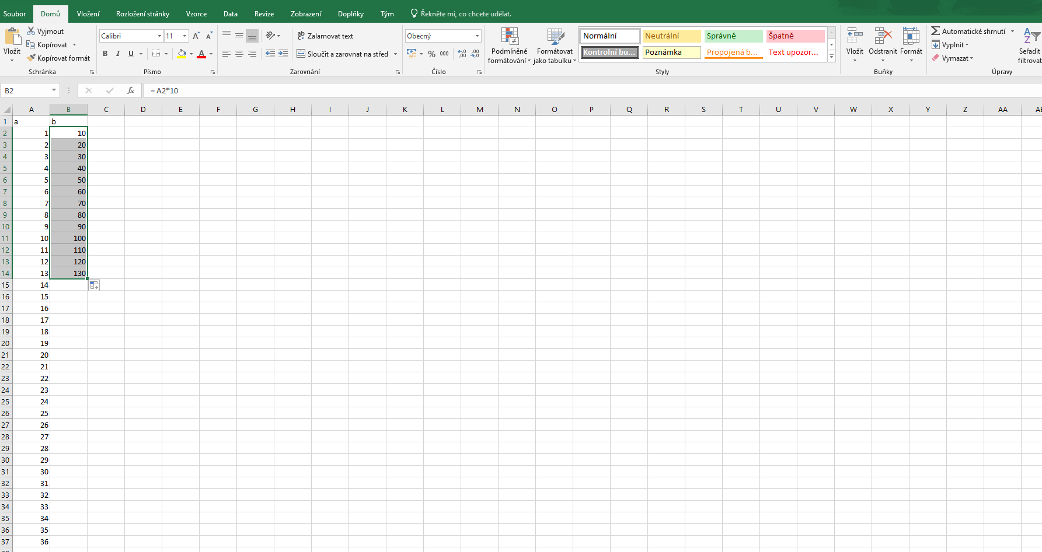This screenshot has width=1042, height=552.
Task: Switch to the Vzorce tab
Action: pyautogui.click(x=196, y=14)
